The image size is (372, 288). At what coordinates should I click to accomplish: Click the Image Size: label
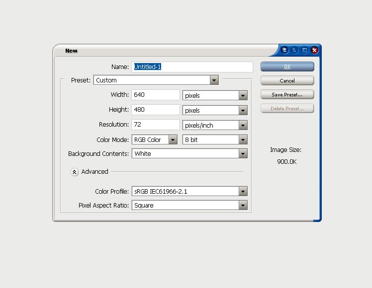[x=285, y=150]
